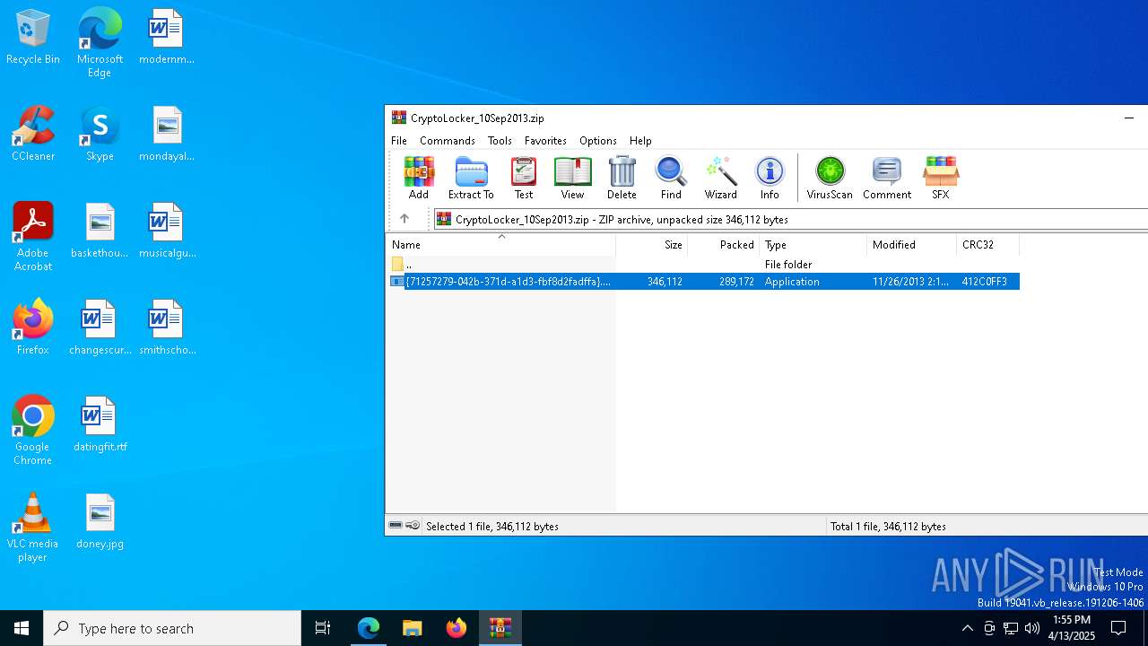Minimize the WinRAR window

(1129, 118)
